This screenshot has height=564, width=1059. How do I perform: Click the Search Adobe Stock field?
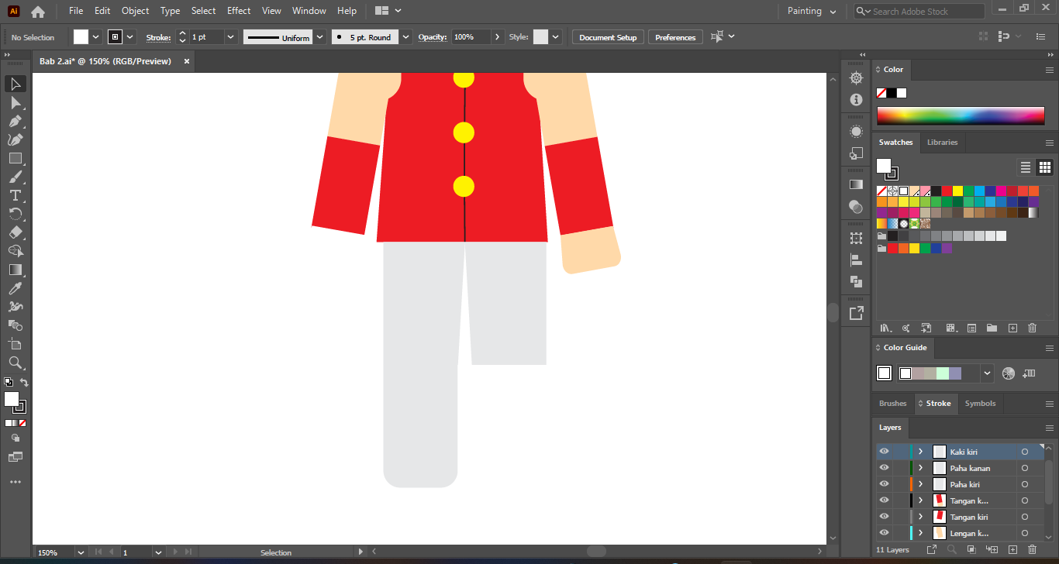tap(919, 12)
